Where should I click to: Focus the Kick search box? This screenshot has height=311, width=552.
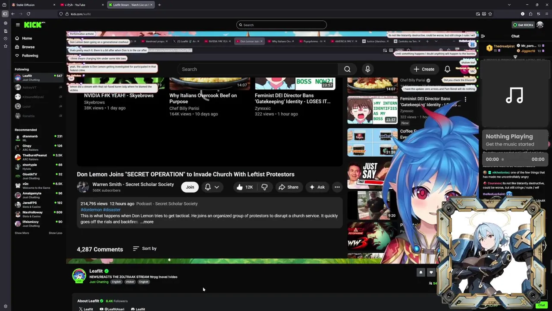(x=281, y=25)
